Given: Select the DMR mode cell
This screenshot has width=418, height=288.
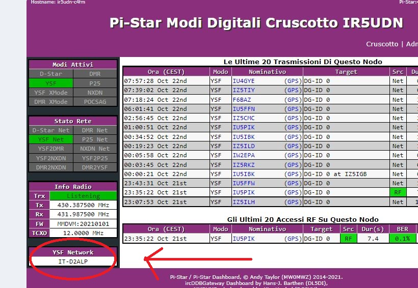Looking at the screenshot, I should 95,74.
